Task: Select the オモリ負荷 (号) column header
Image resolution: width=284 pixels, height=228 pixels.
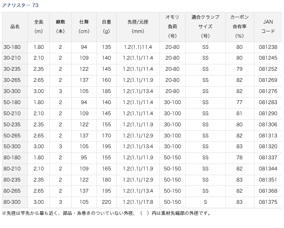Action: coord(172,27)
